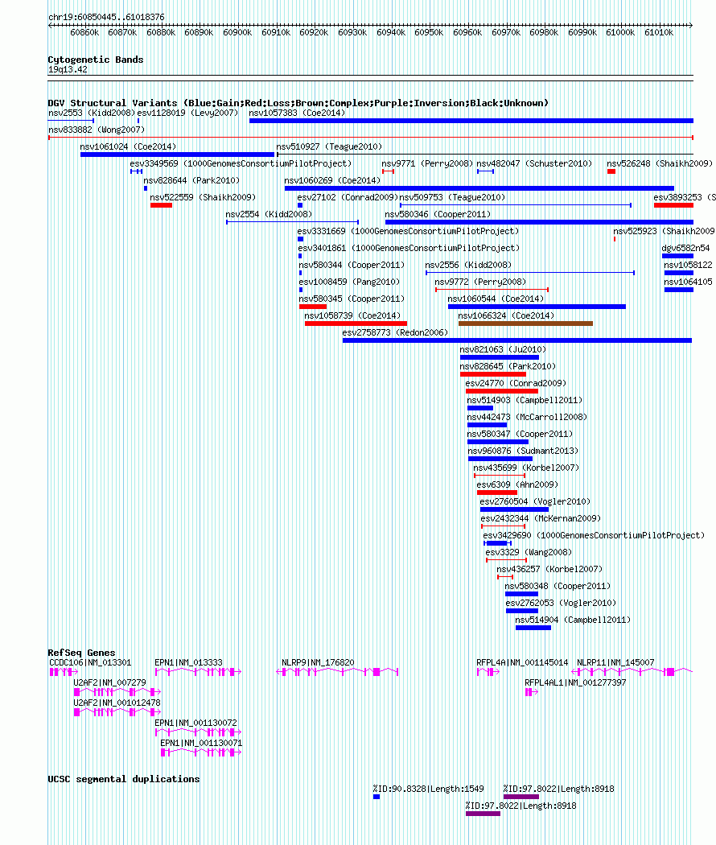Click the nsv9772 (Perry2008) red line

click(x=492, y=290)
